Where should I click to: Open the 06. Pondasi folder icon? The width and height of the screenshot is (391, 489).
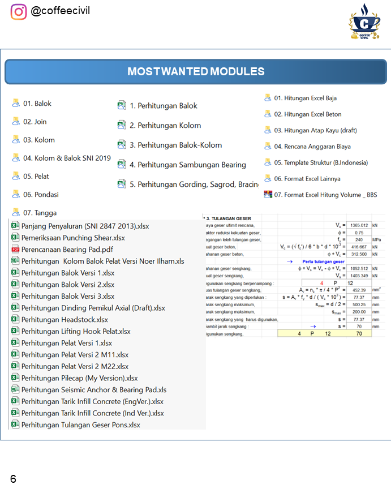[x=16, y=195]
